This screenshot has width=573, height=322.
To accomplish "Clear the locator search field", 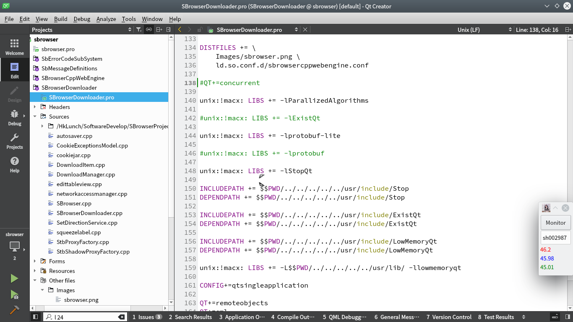I will tap(121, 317).
